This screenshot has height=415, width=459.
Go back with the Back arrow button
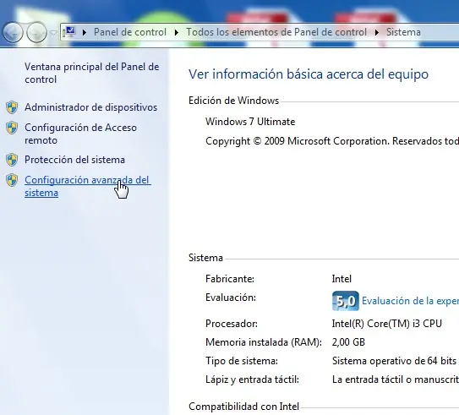click(13, 32)
